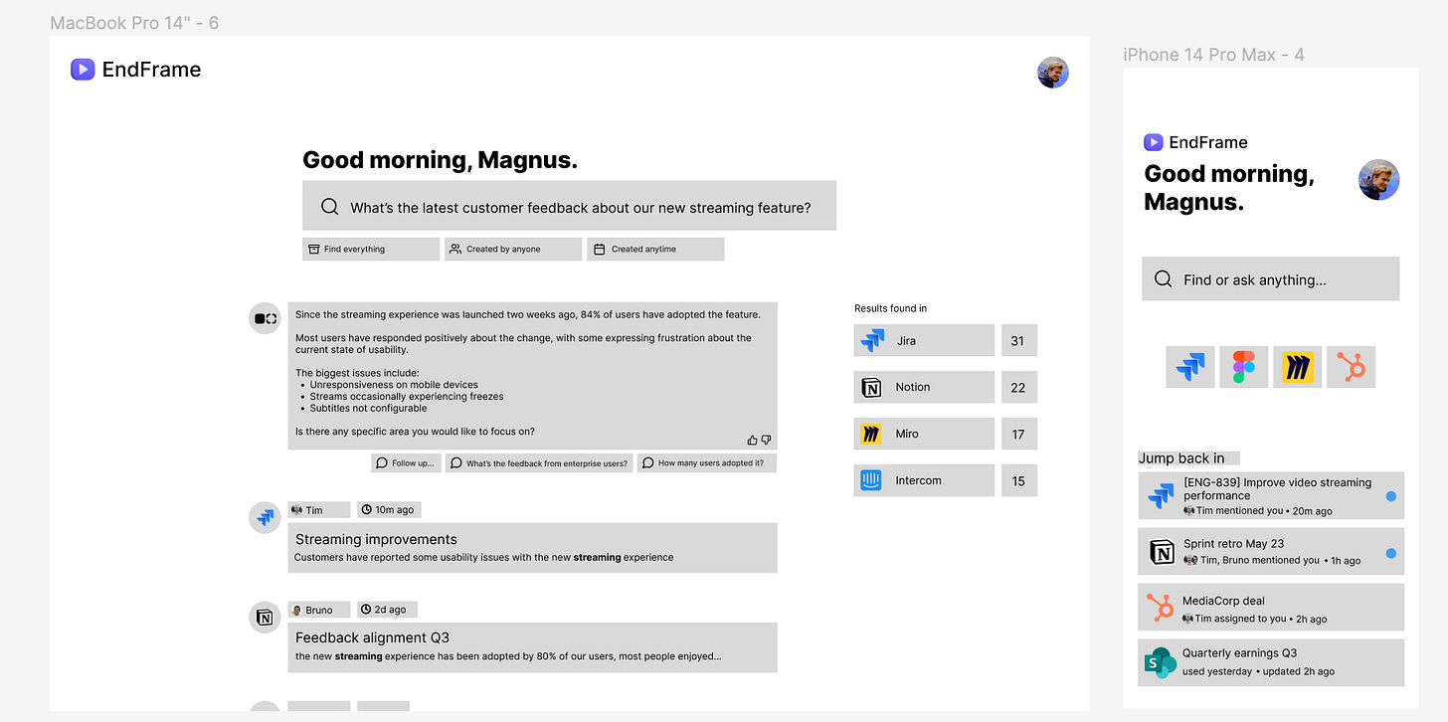1448x722 pixels.
Task: Click the Miro icon under Results found in
Action: 872,434
